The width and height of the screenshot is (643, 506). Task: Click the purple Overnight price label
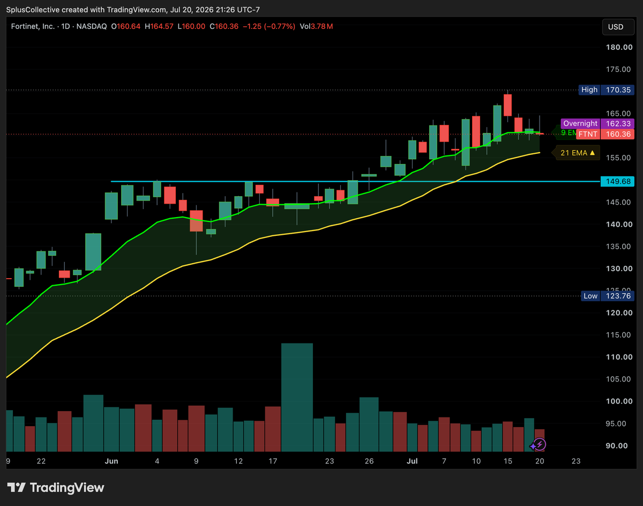point(597,123)
